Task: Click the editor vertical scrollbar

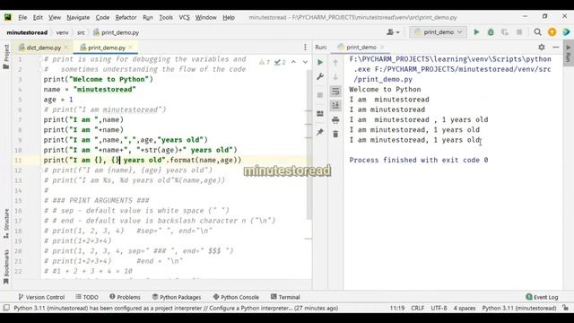Action: [x=309, y=144]
